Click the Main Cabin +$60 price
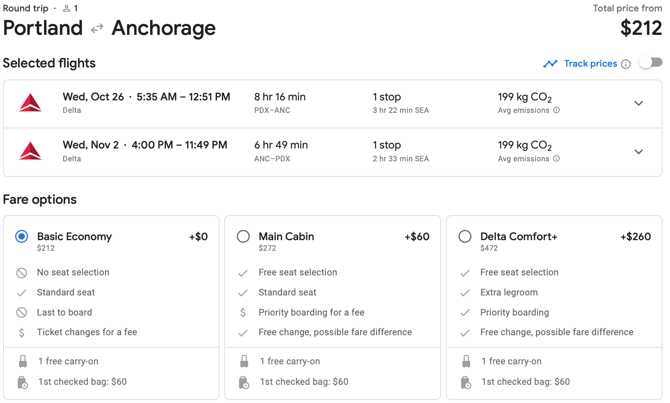 [x=417, y=237]
